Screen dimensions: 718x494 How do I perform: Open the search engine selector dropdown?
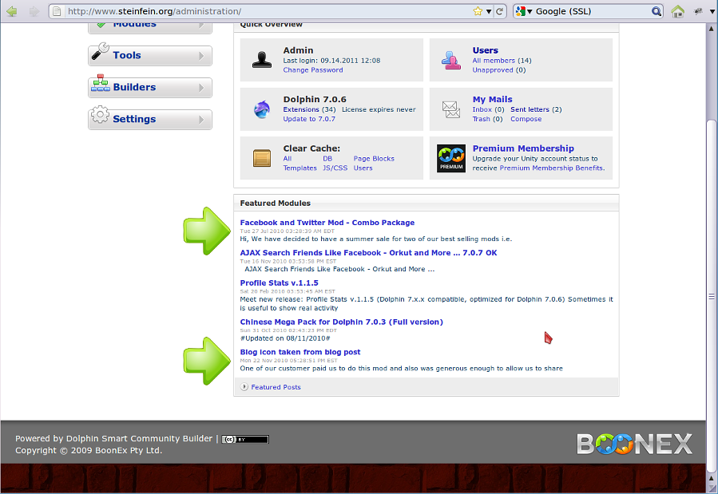click(524, 11)
